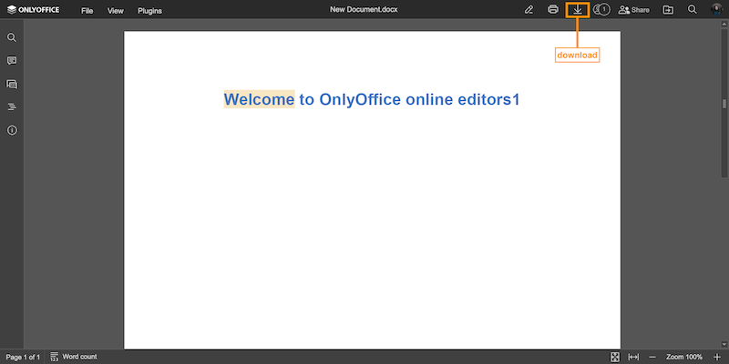Open the View menu
Viewport: 729px width, 364px height.
(x=115, y=11)
